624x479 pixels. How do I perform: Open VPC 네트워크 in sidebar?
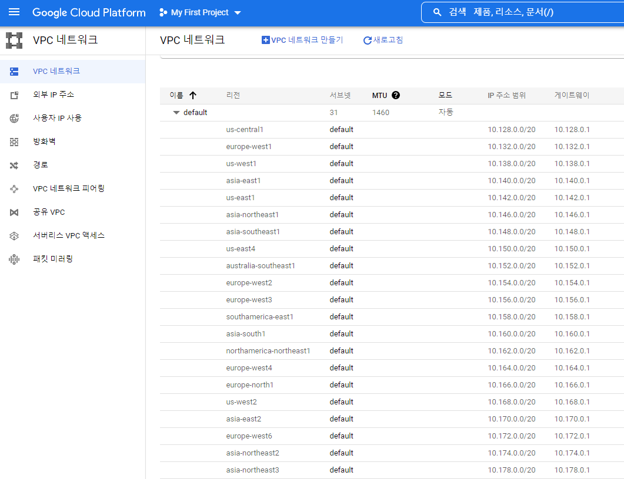[x=72, y=72]
